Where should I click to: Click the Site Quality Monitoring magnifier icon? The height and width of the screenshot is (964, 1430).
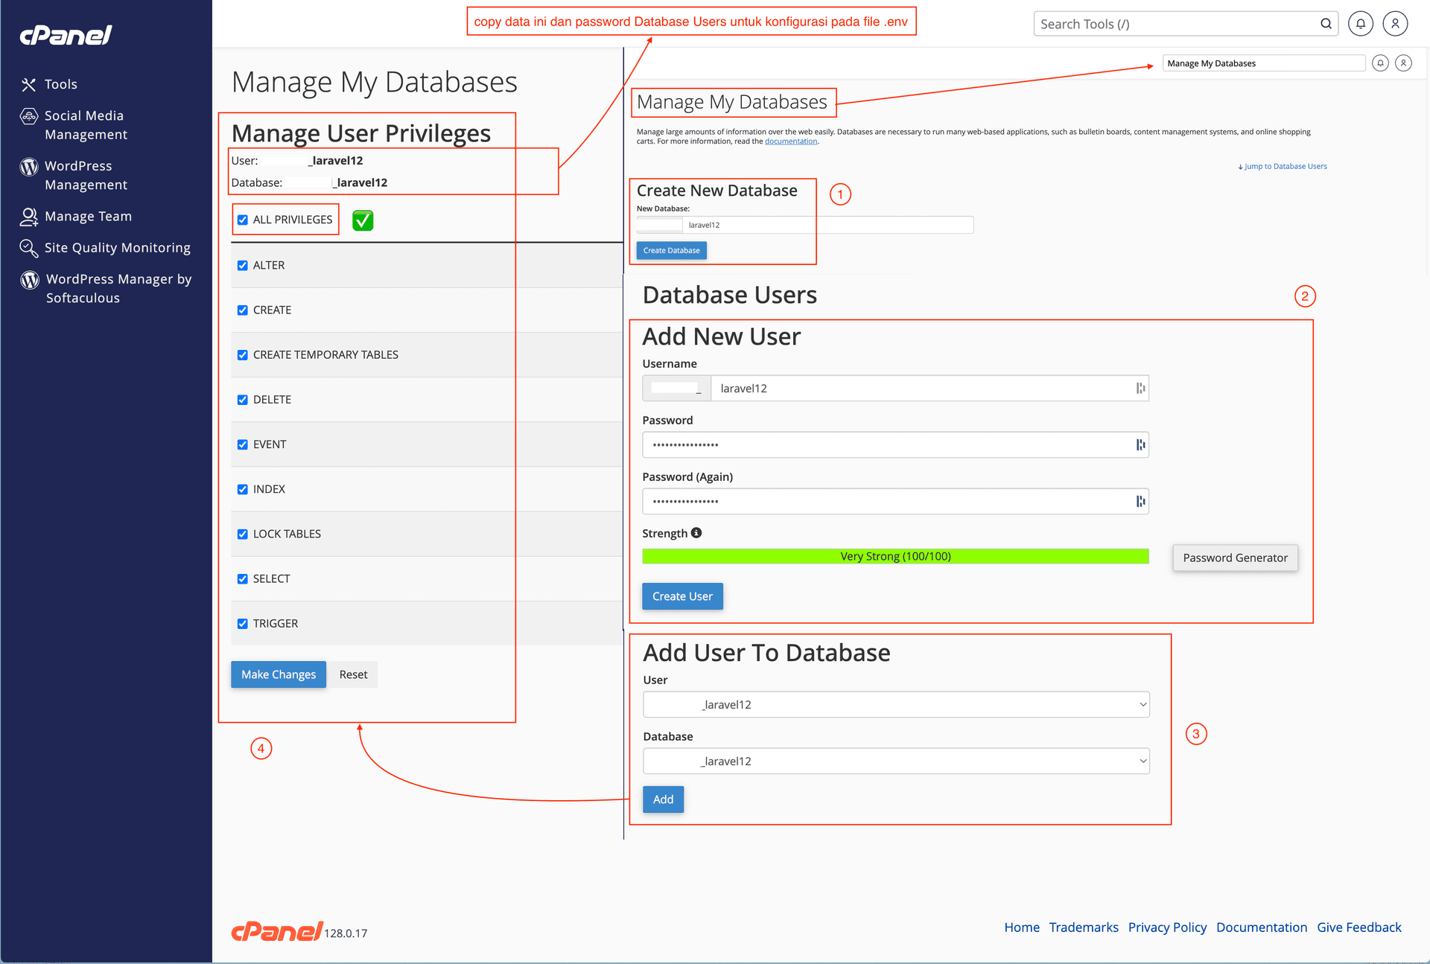coord(28,248)
